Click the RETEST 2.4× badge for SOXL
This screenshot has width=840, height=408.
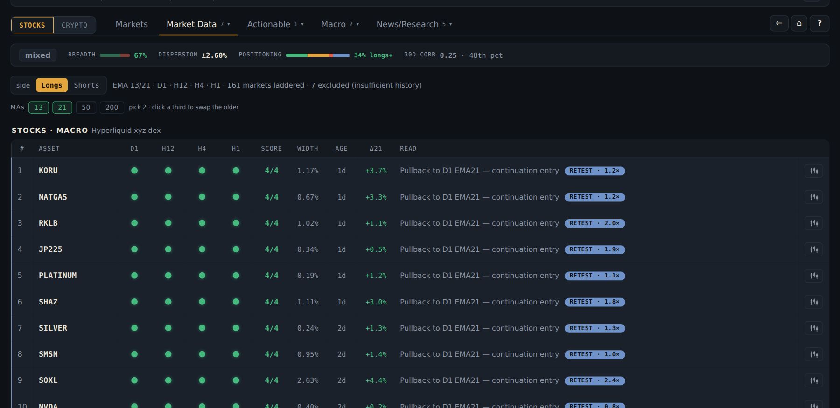[x=595, y=380]
